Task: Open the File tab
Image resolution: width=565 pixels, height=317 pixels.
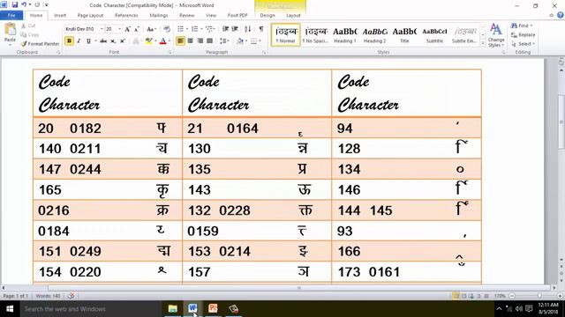Action: point(11,15)
